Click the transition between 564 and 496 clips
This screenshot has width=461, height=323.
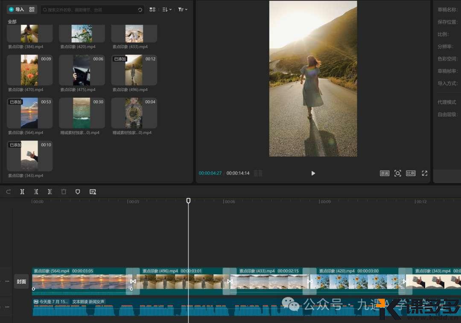[x=133, y=281]
